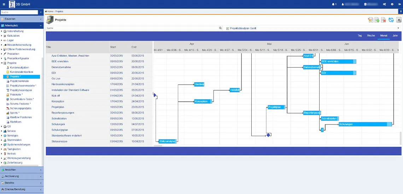
Task: Click the new record icon with green plus
Action: point(377,20)
